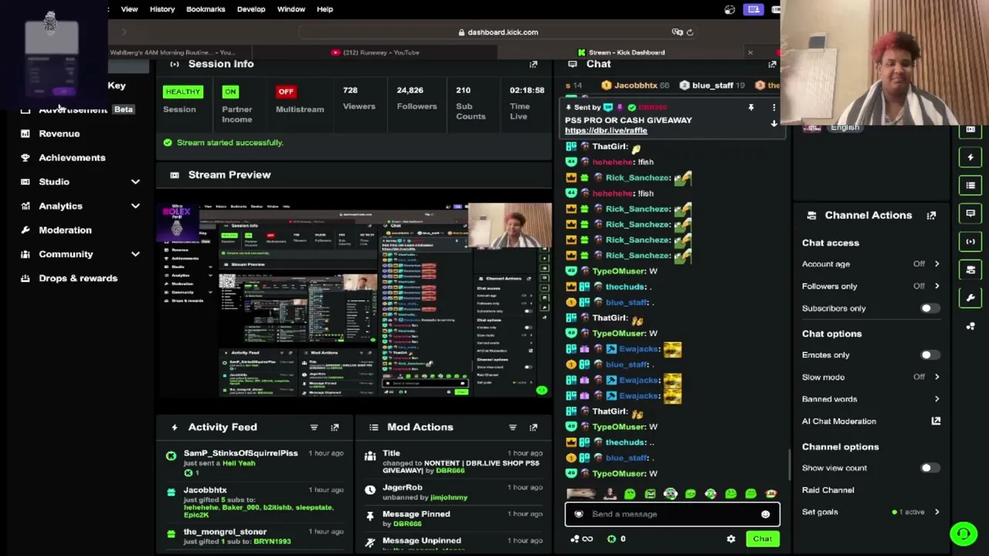
Task: Toggle Emotes only chat
Action: coord(930,355)
